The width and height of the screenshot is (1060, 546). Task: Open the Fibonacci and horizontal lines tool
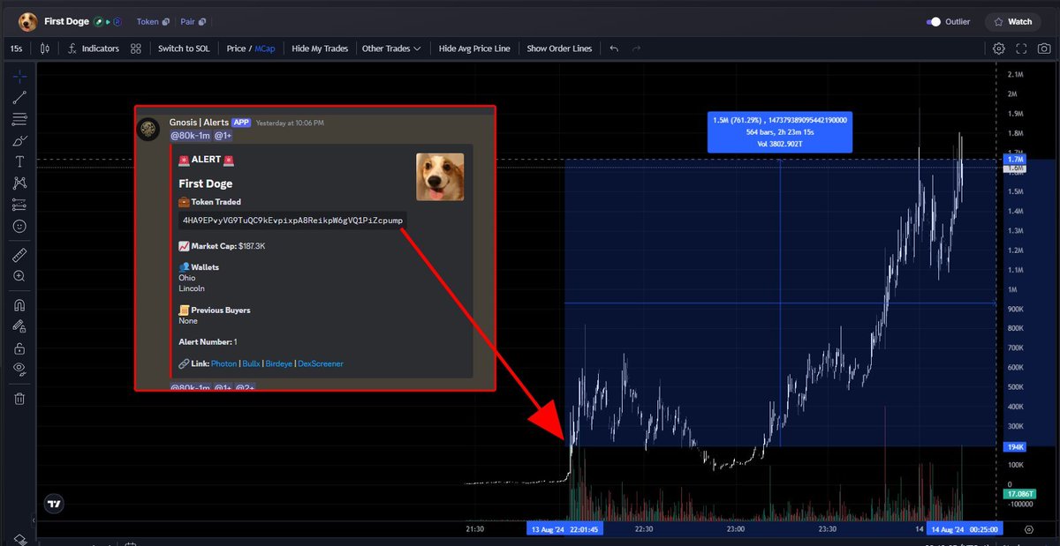[x=19, y=119]
